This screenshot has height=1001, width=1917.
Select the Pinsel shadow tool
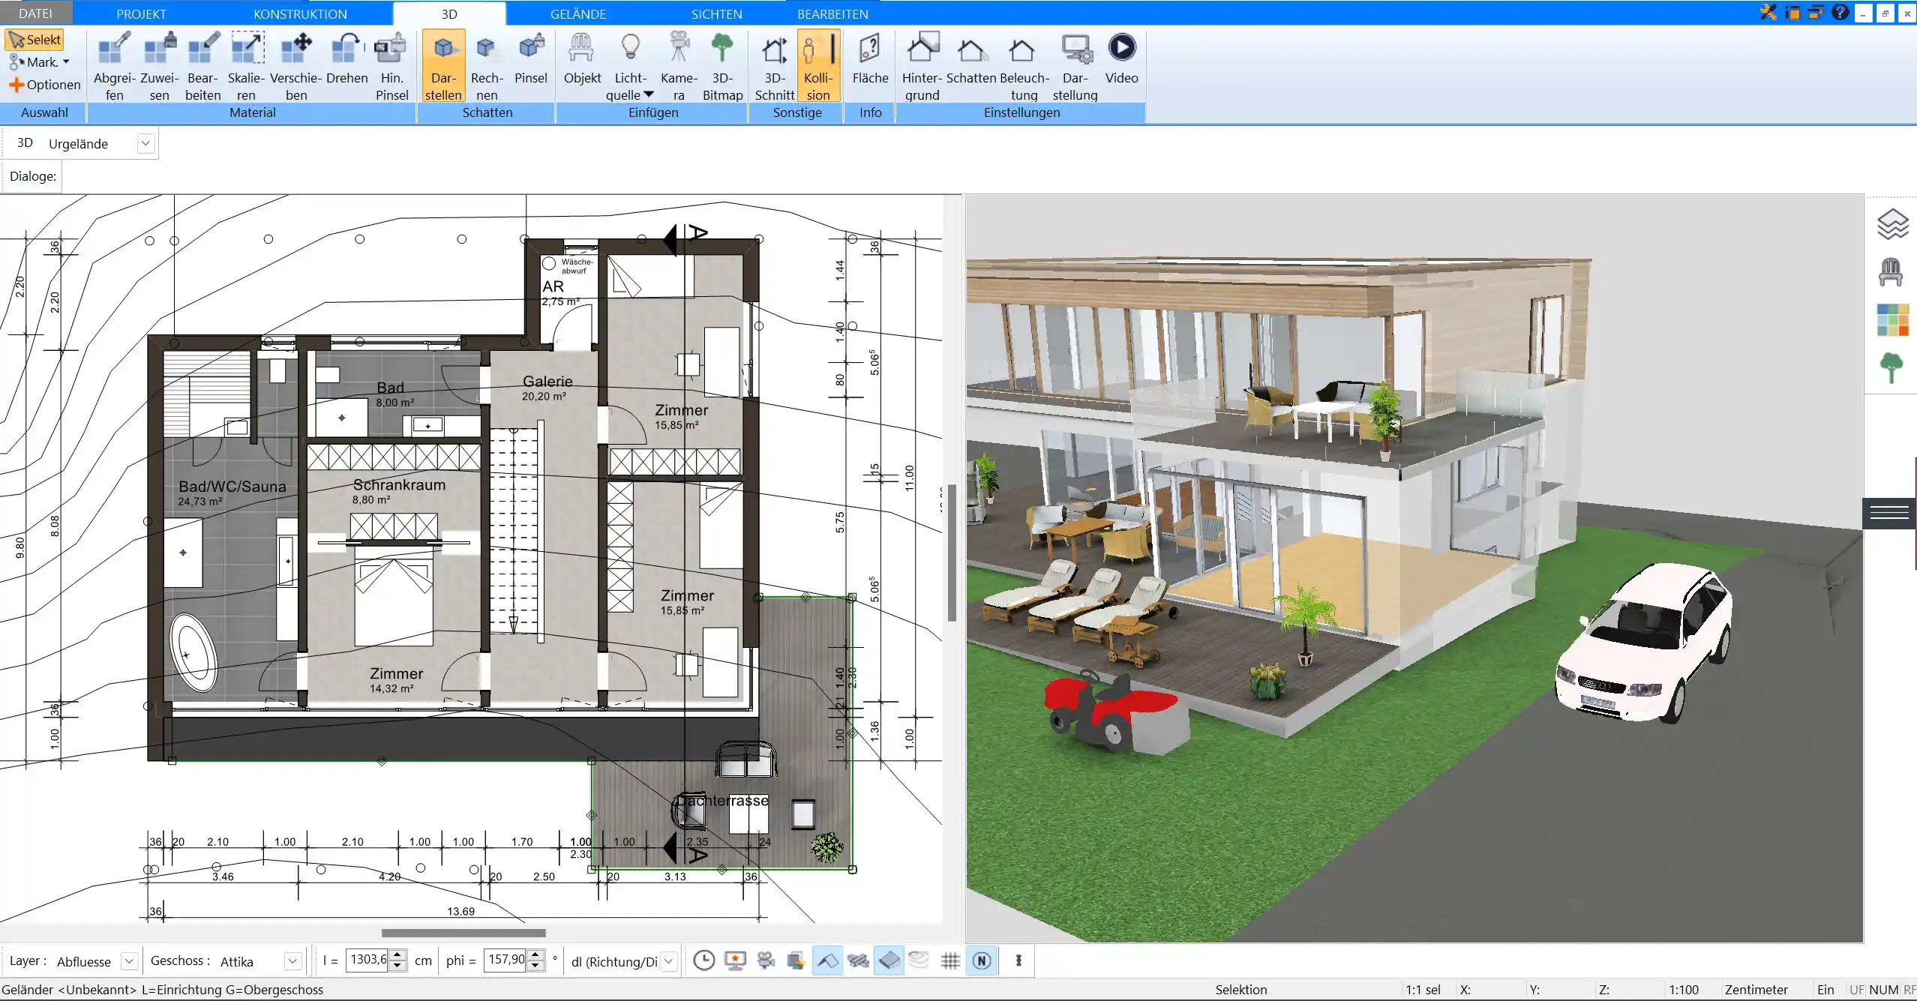click(530, 58)
